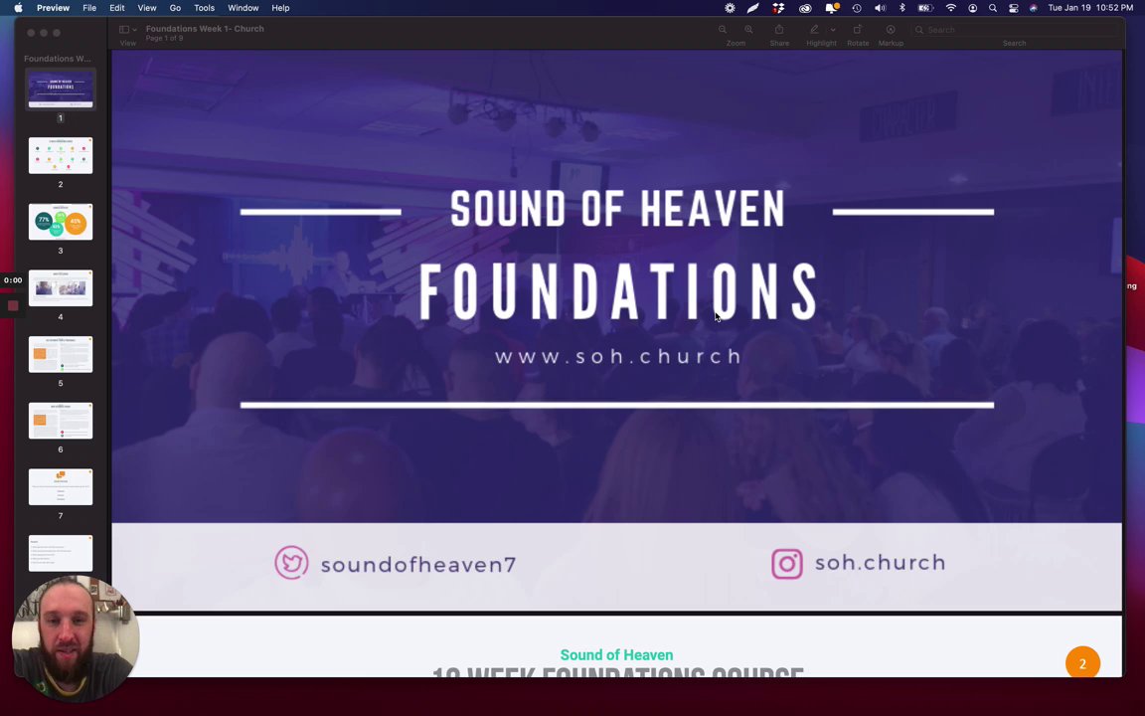Viewport: 1145px width, 716px height.
Task: Focus the toolbar Search field
Action: click(x=1014, y=30)
